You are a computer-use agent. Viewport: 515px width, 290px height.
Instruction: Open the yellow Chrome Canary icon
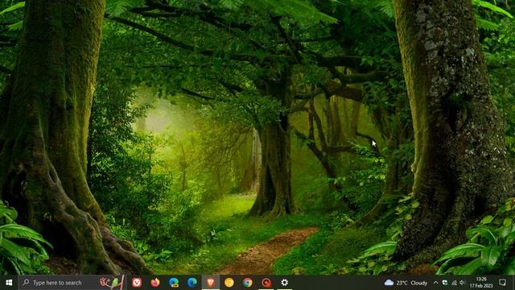tap(229, 283)
